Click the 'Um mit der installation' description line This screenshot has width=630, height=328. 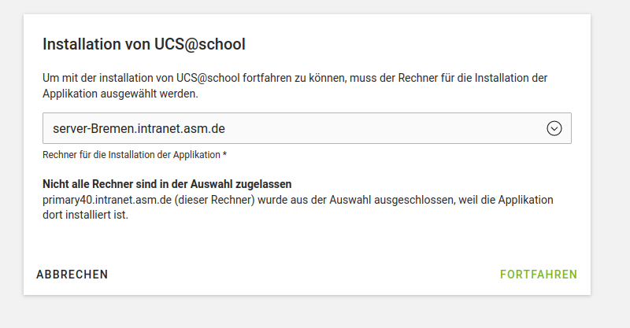295,79
